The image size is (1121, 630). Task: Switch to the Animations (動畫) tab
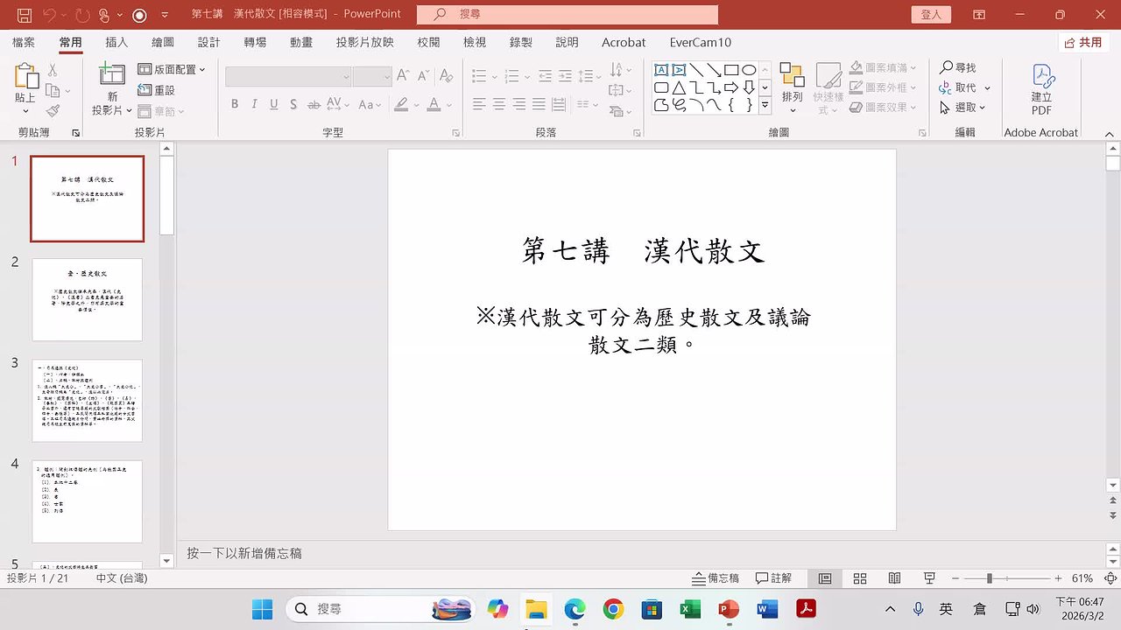tap(301, 42)
